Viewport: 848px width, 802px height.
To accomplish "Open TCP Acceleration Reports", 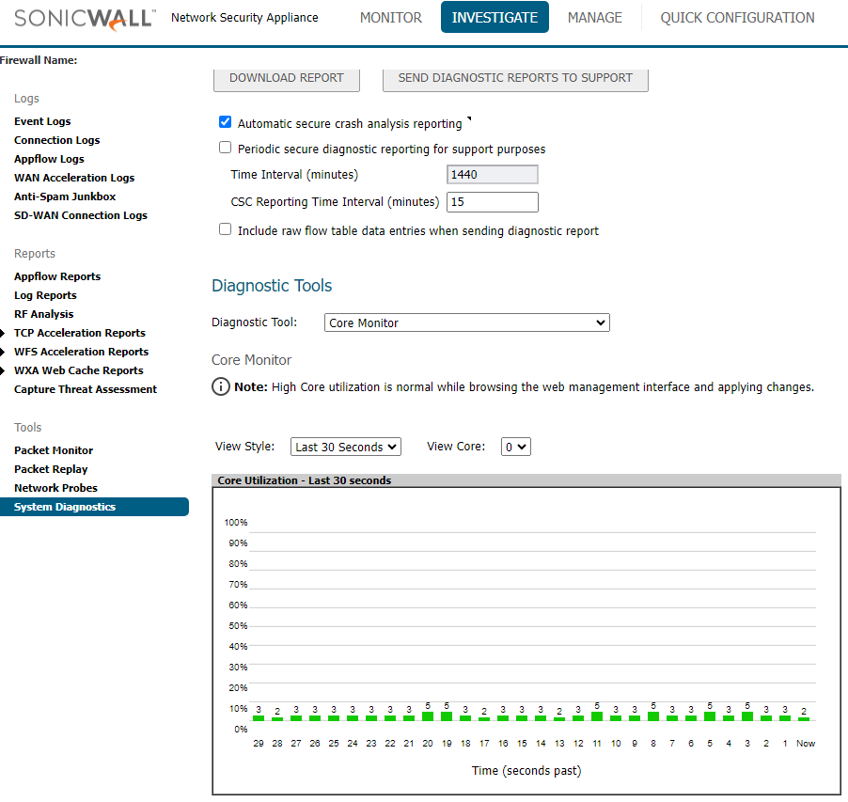I will 80,333.
